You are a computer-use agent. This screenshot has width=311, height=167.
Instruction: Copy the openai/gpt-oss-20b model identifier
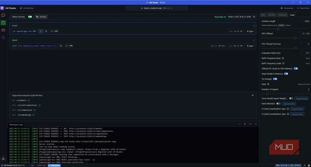(46, 31)
